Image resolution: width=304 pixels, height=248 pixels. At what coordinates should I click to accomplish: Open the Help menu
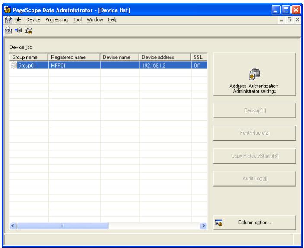pos(113,19)
